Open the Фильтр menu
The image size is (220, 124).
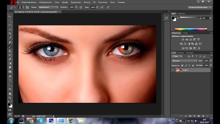(87, 2)
